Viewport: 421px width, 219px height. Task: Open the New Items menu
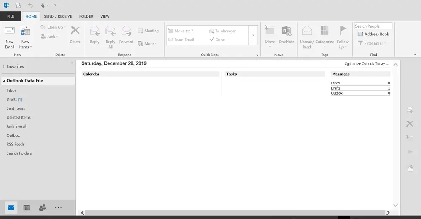pyautogui.click(x=25, y=37)
